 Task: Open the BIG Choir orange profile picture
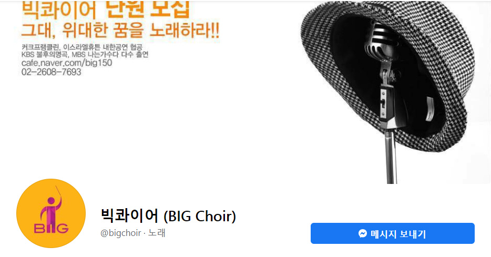tap(51, 213)
